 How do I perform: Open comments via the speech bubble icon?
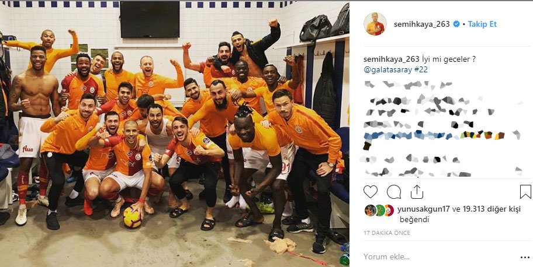394,192
